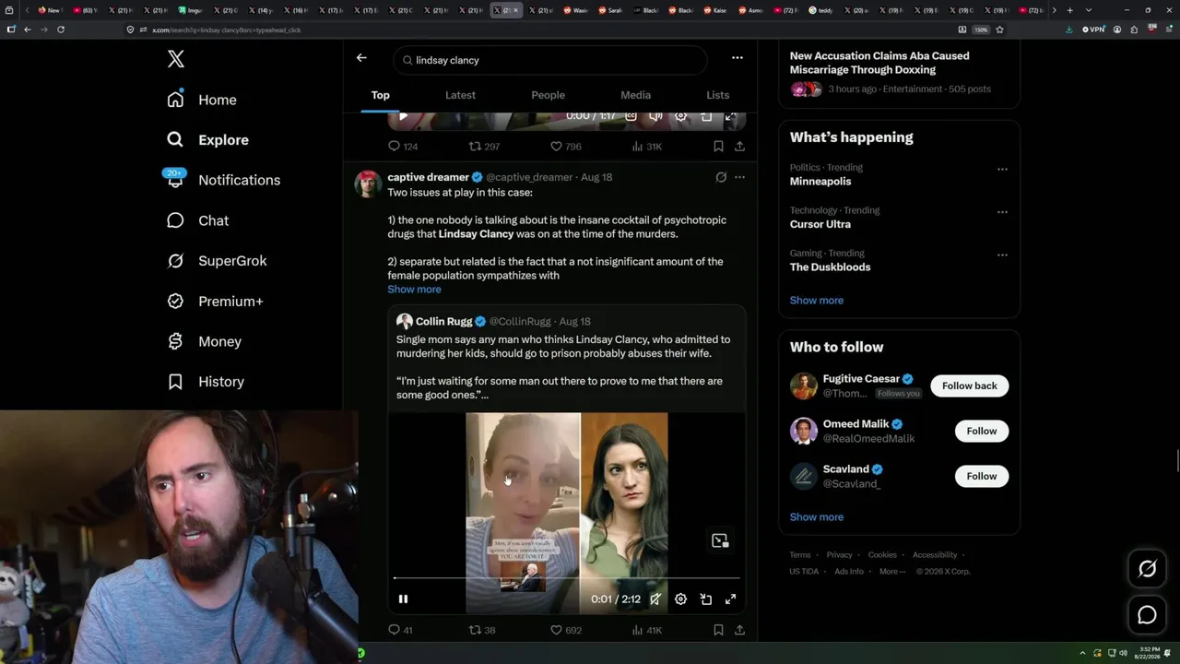Reply to the post with 124 comments
Screen dimensions: 1180x664
coord(403,147)
